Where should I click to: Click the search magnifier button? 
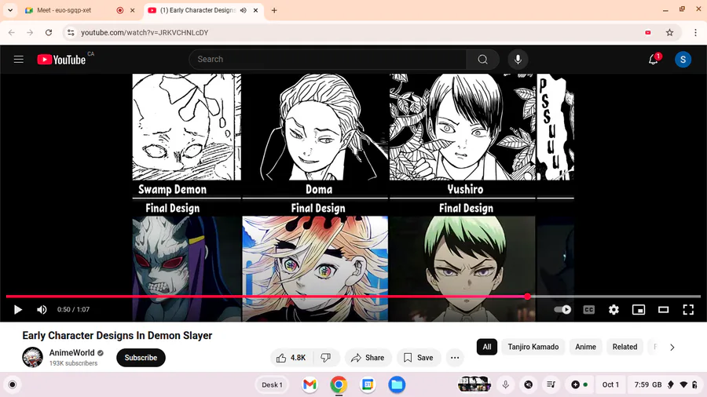pyautogui.click(x=482, y=60)
